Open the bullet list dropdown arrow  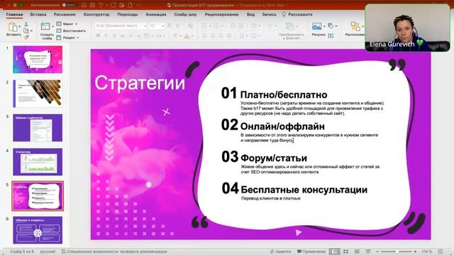tap(210, 26)
